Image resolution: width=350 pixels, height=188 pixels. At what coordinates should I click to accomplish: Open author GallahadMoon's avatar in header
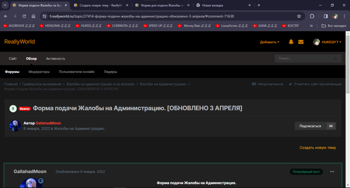coord(15,126)
